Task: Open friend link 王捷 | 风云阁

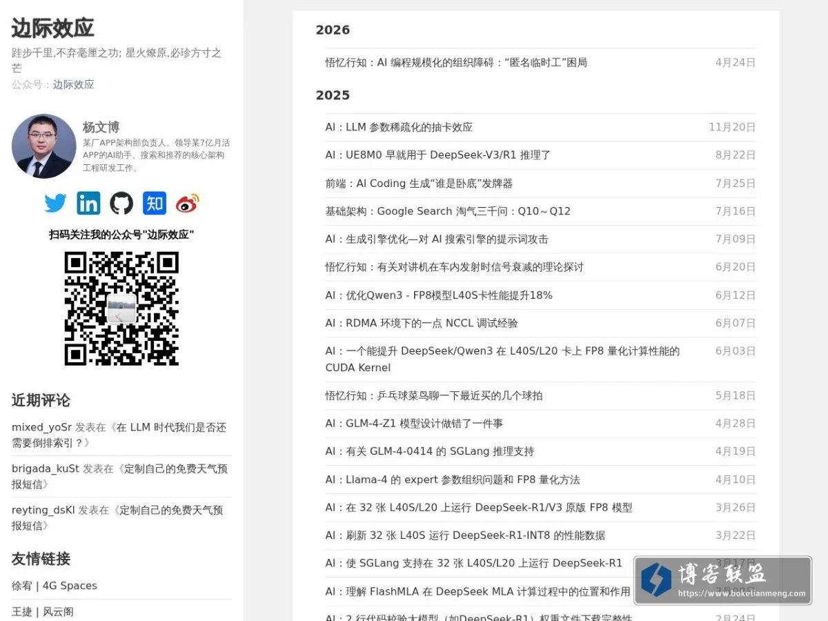Action: click(x=43, y=611)
